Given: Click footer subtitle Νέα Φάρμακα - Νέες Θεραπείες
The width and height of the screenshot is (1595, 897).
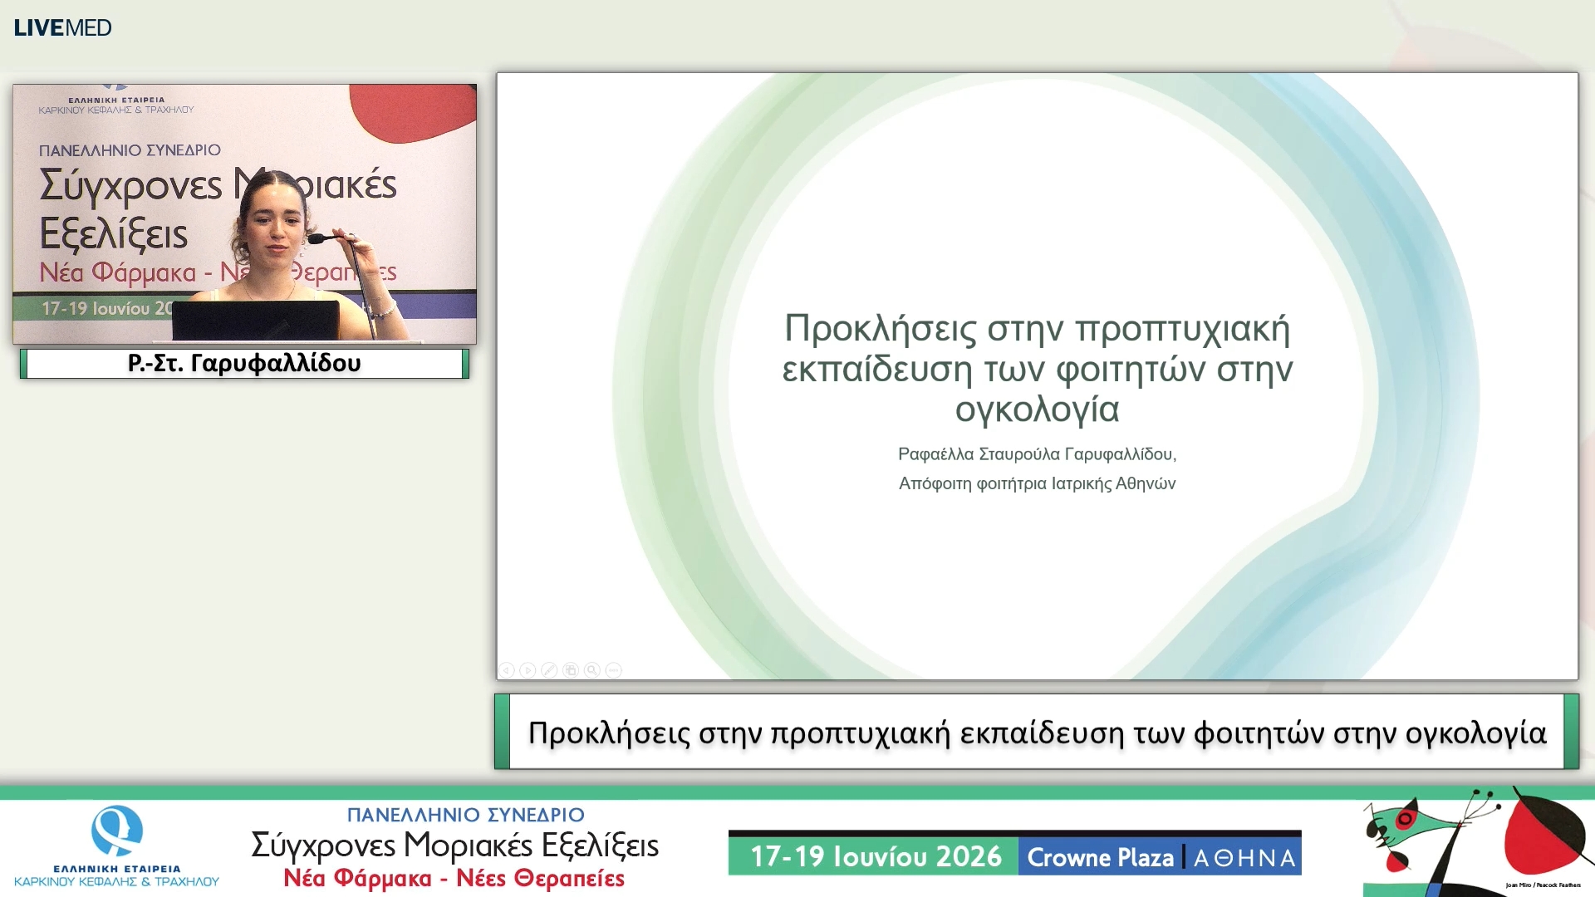Looking at the screenshot, I should click(454, 878).
